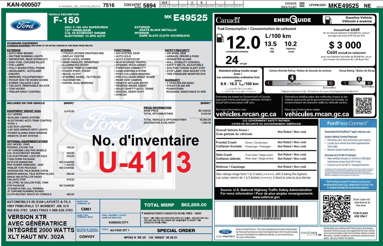
Task: Click the VIN barcode 1FTFW1E80MKE49525
Action: tap(266, 211)
